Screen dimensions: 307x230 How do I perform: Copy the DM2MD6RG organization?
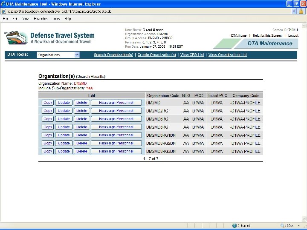(x=48, y=119)
